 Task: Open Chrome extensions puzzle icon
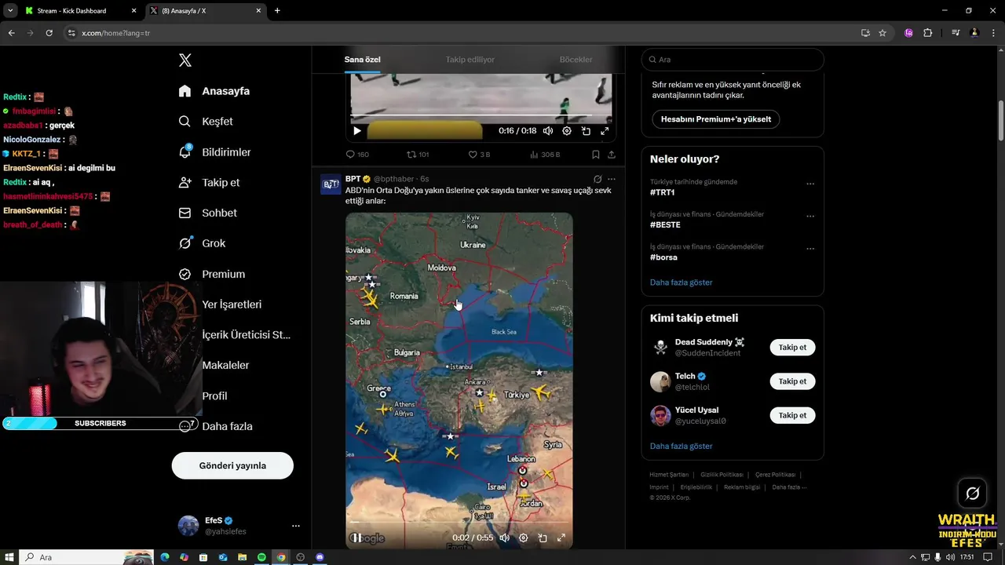click(927, 33)
